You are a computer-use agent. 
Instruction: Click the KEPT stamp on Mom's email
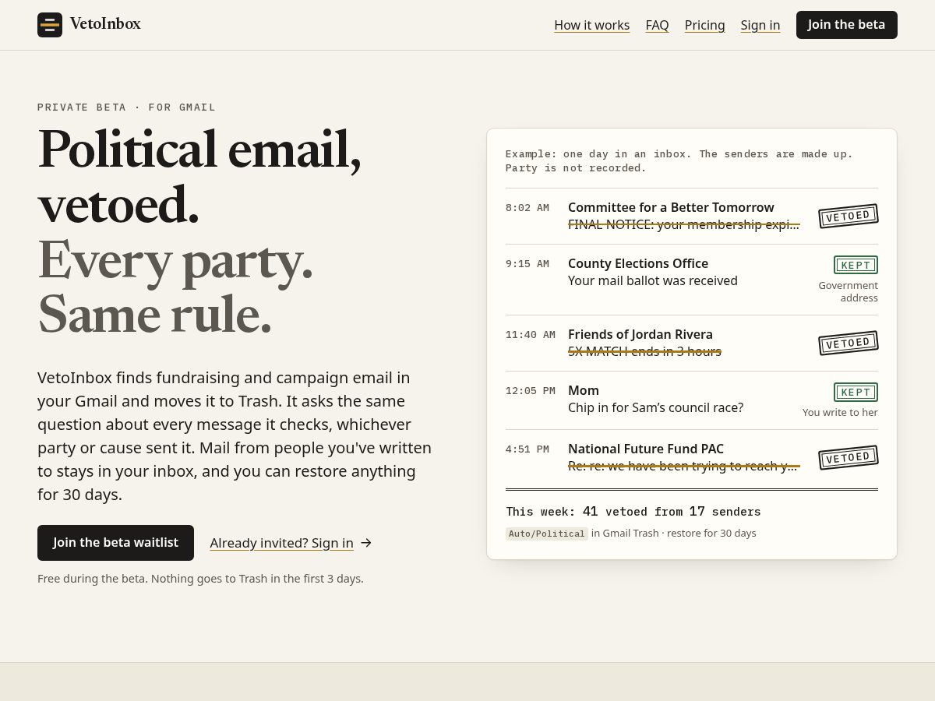coord(856,392)
